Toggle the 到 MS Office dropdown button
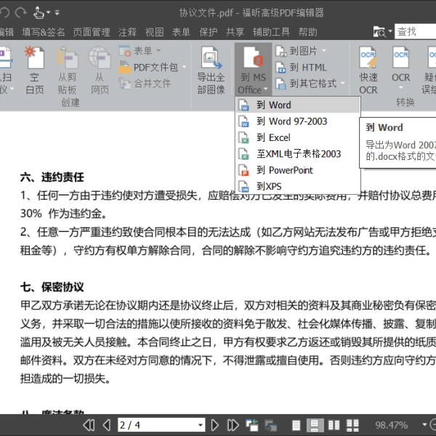This screenshot has height=436, width=436. 253,70
